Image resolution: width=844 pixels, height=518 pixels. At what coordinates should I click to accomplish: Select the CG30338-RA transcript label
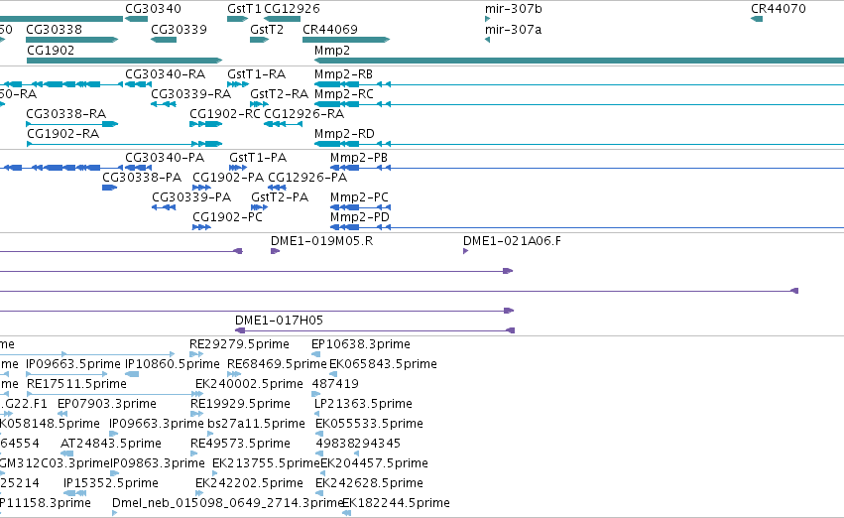click(x=65, y=113)
